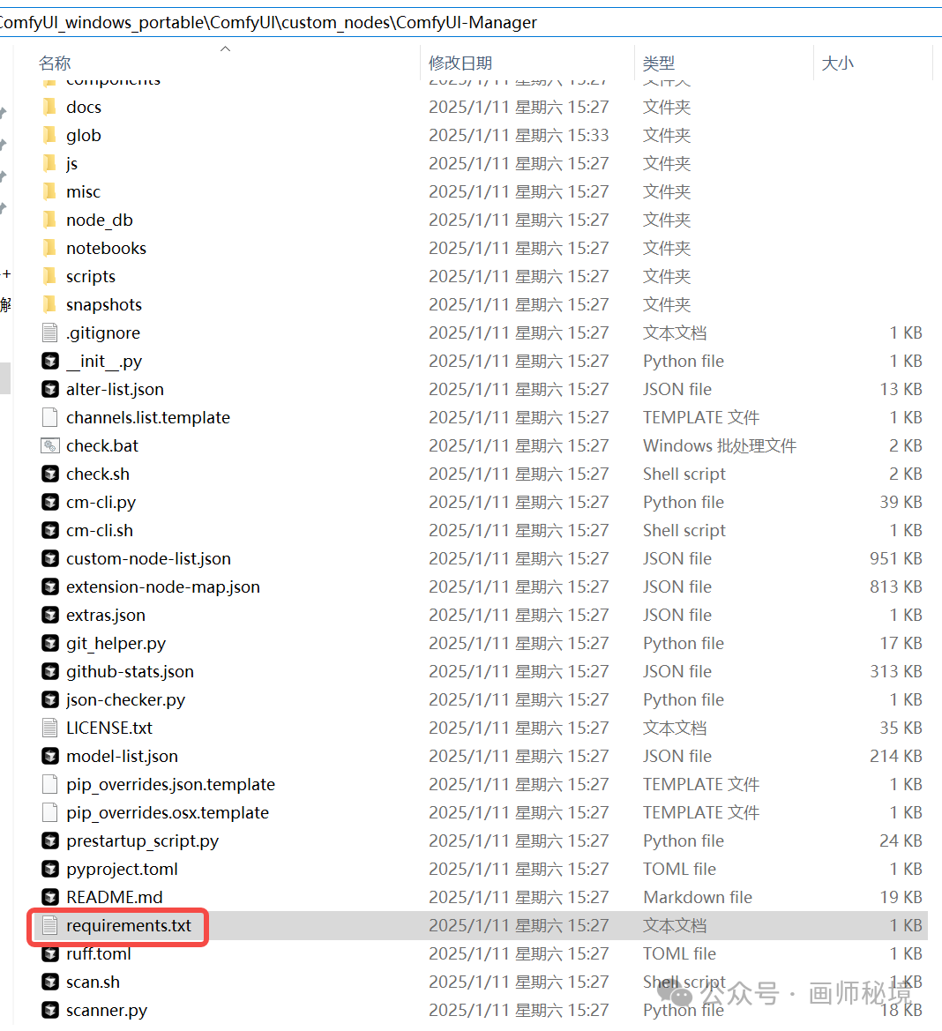
Task: Click the channels.list.template file icon
Action: [x=50, y=417]
